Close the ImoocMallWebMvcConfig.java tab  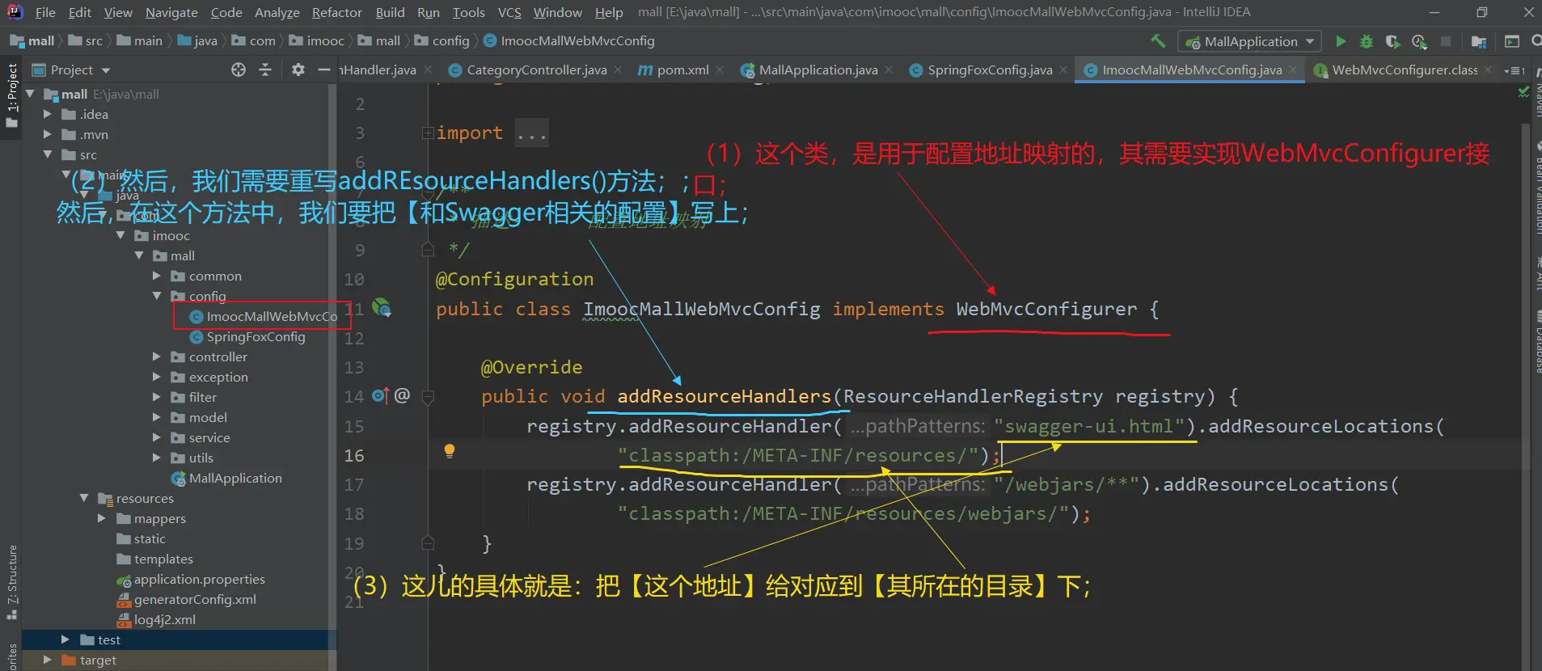(1293, 70)
